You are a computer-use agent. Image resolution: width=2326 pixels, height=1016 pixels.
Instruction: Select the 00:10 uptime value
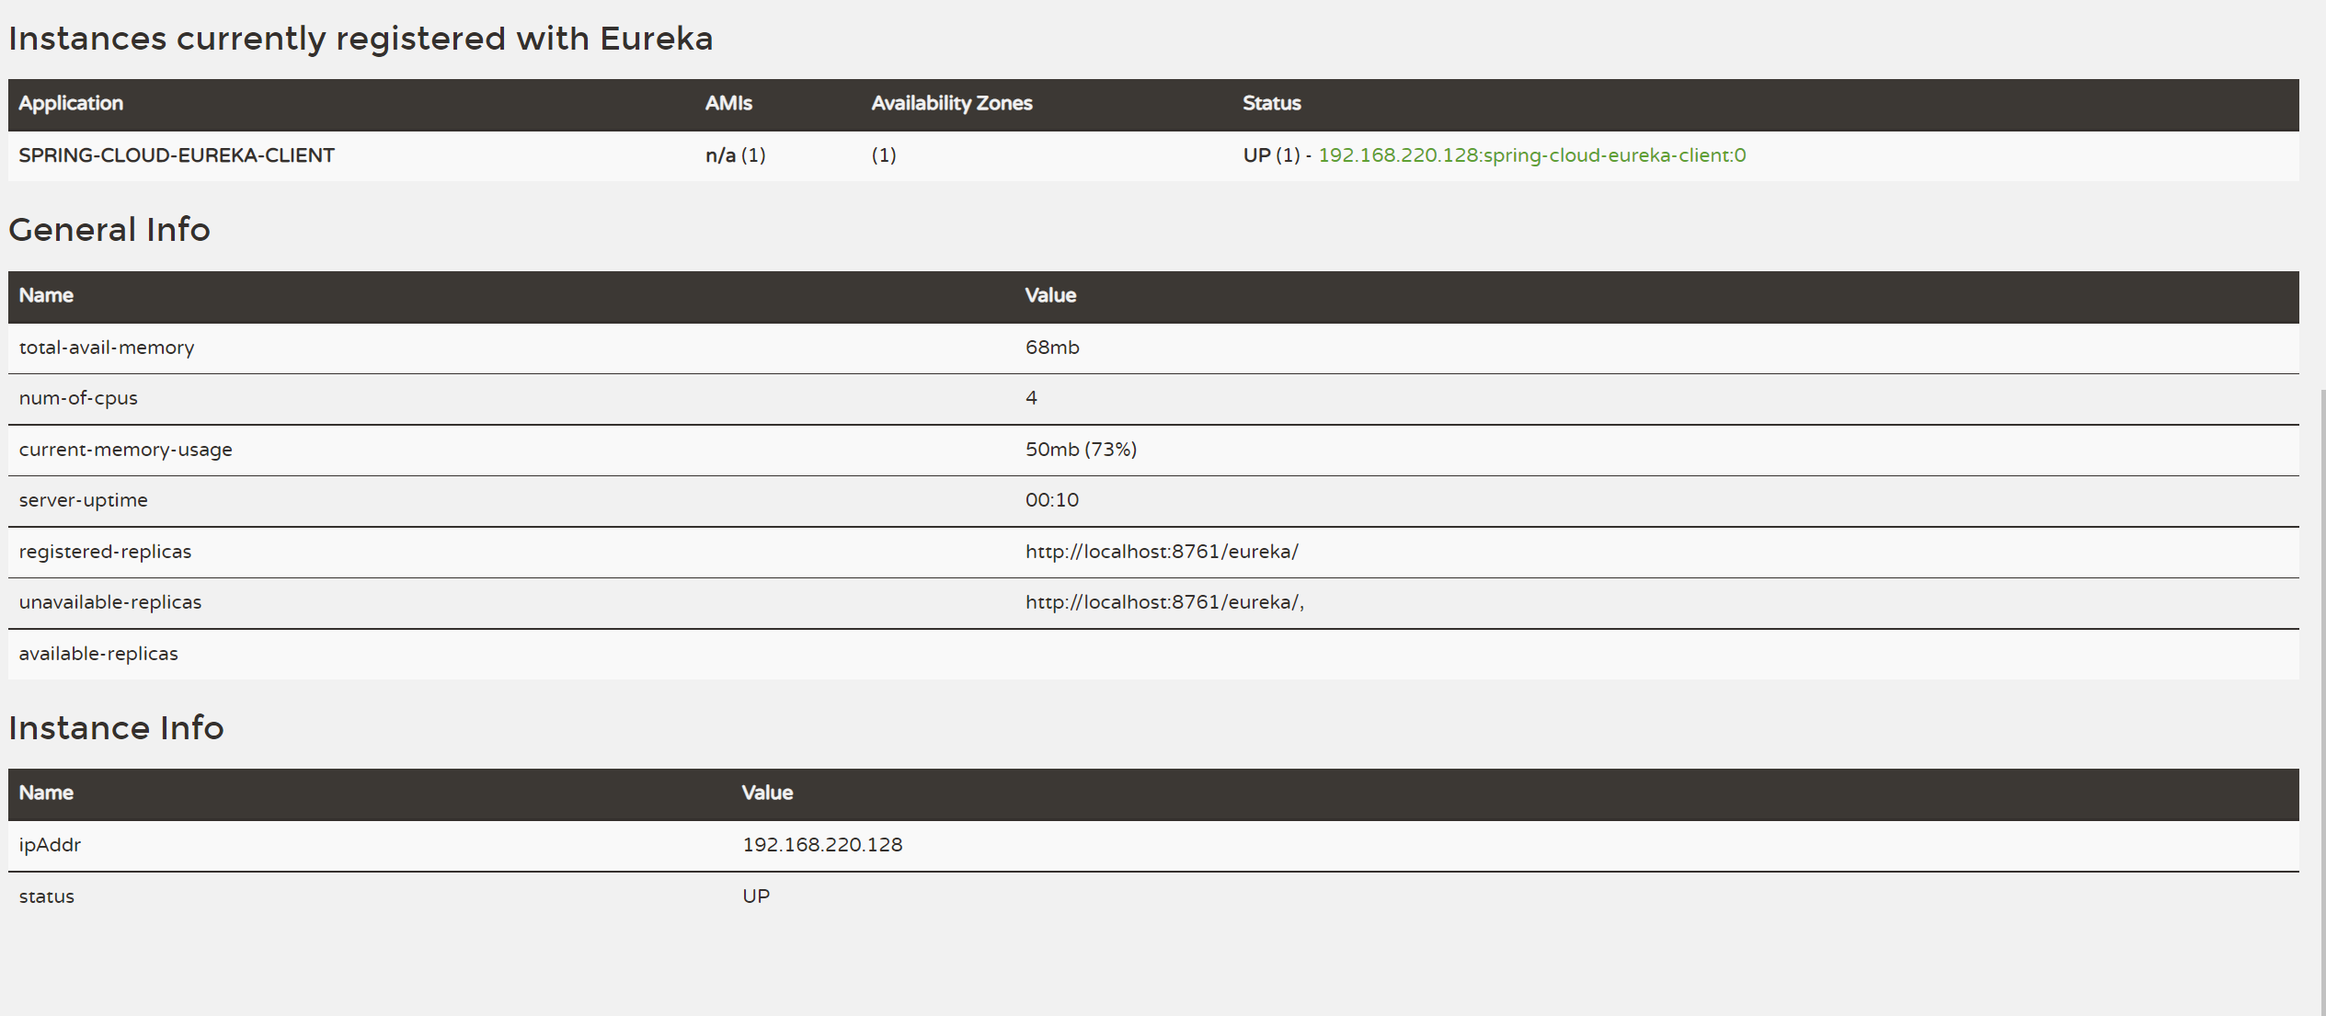[x=1052, y=500]
